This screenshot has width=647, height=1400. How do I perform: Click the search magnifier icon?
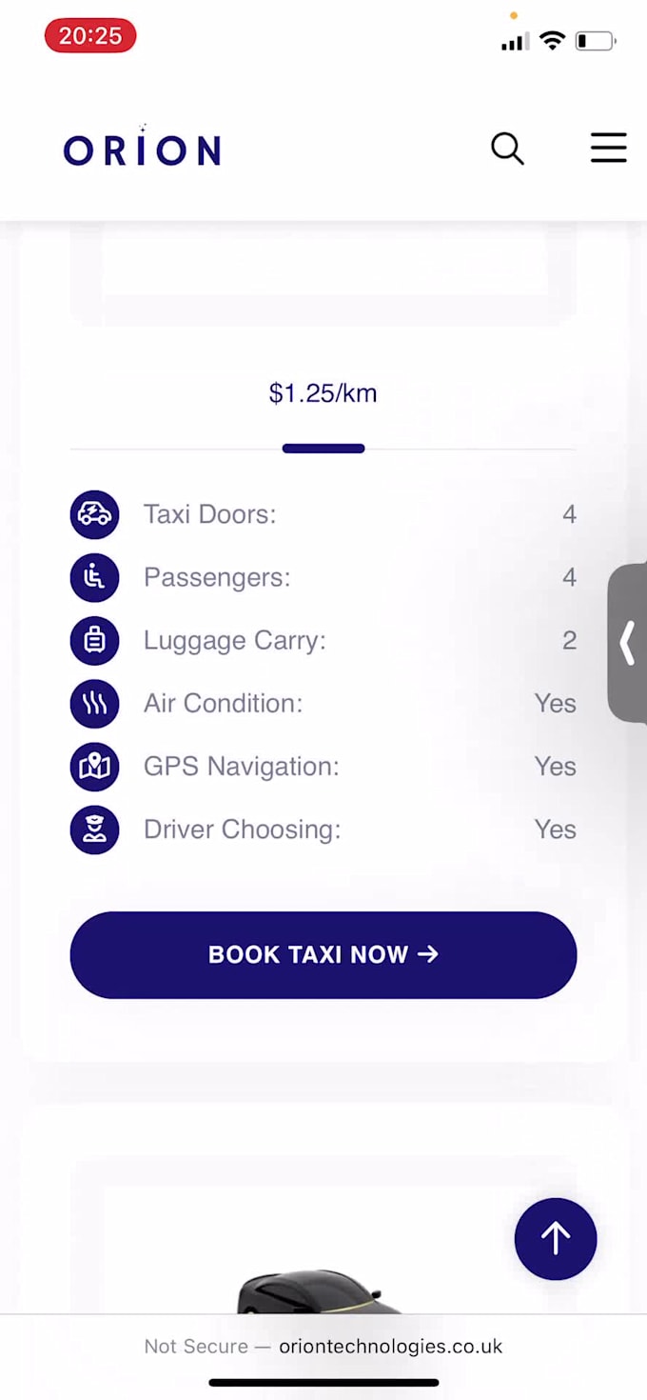(x=507, y=149)
